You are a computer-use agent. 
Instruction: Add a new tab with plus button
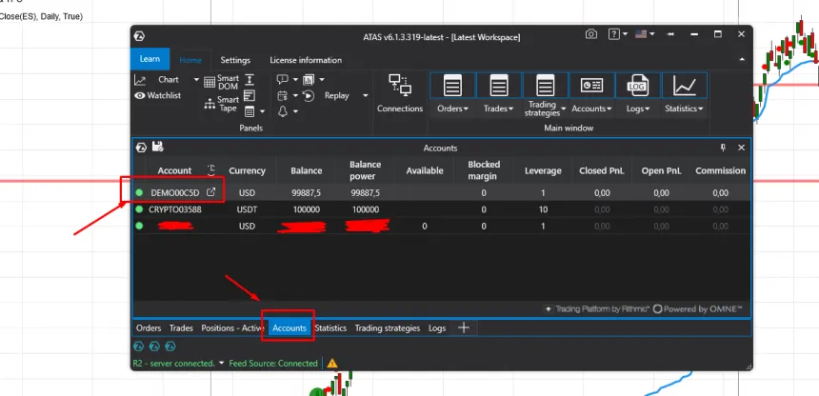click(464, 328)
